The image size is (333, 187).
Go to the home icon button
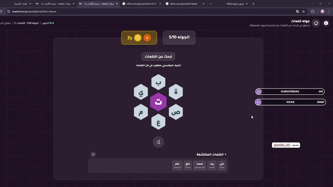tap(316, 23)
